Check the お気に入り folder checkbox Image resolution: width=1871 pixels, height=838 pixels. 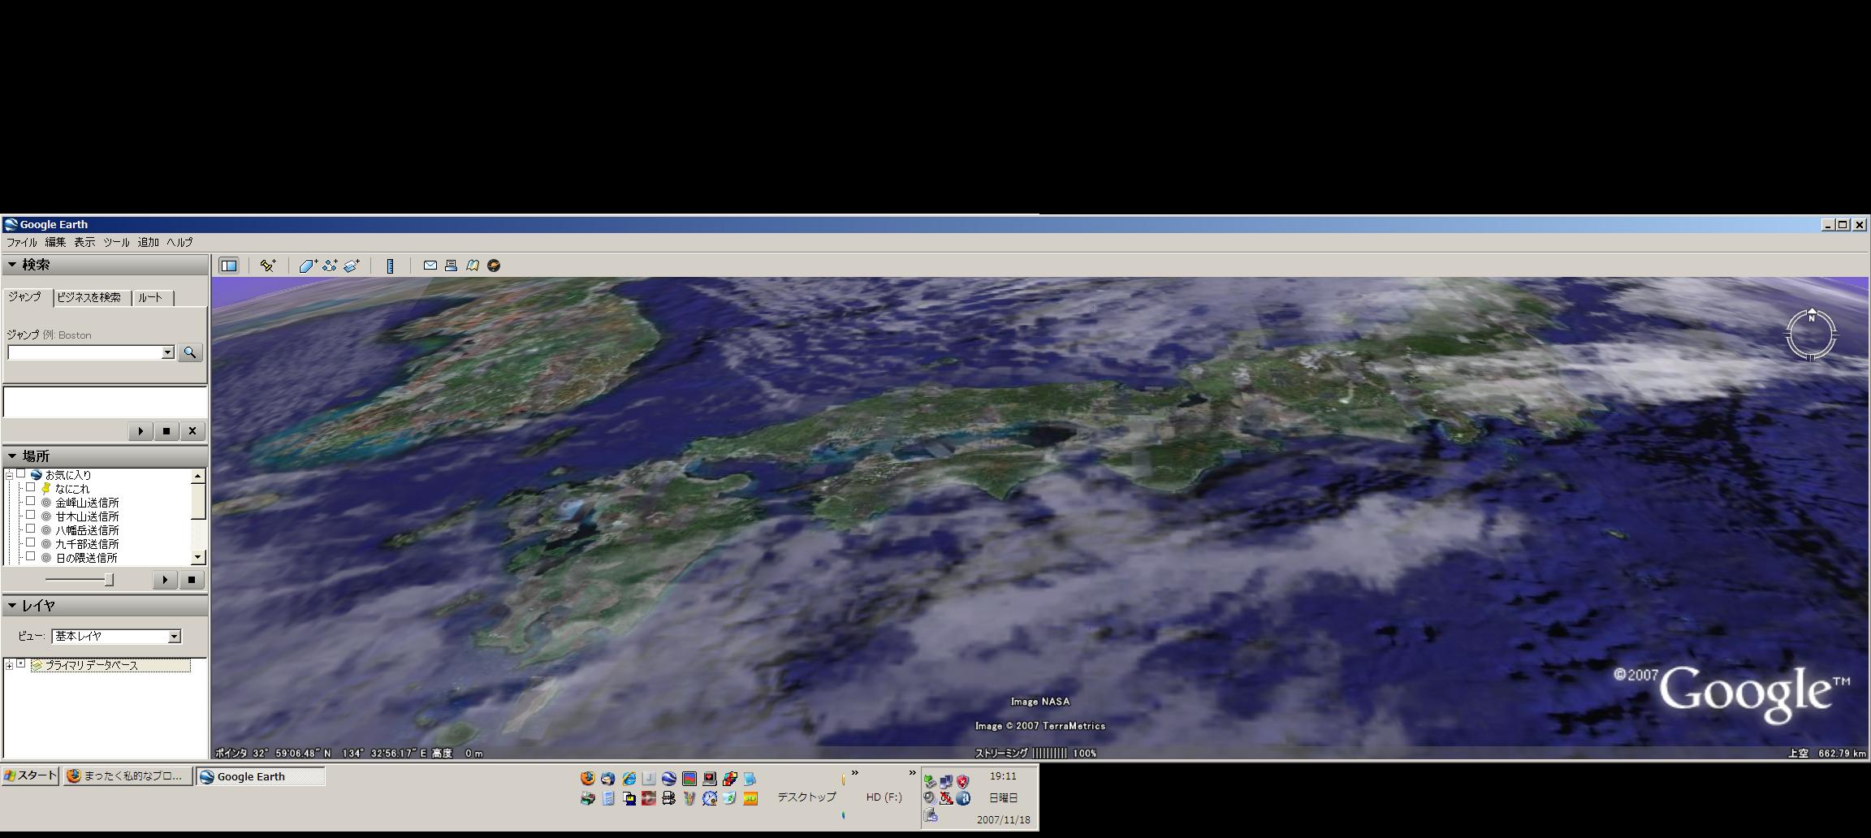tap(21, 473)
